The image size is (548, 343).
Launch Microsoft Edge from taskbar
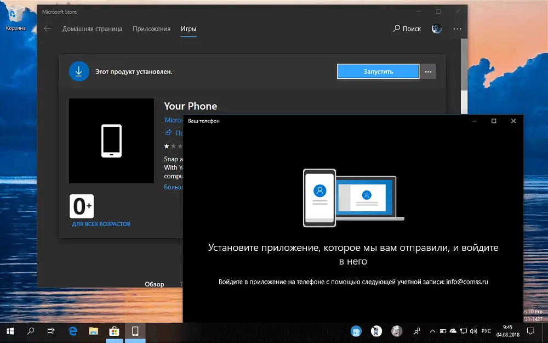(73, 331)
